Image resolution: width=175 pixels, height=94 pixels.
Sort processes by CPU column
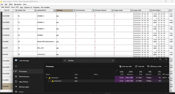119,73
